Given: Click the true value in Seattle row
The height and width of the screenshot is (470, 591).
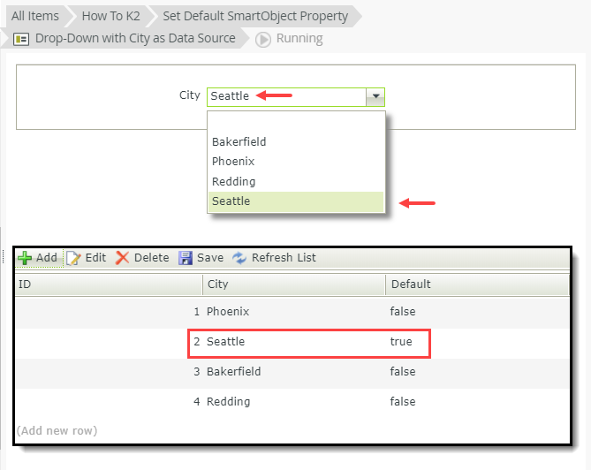Looking at the screenshot, I should [x=401, y=342].
